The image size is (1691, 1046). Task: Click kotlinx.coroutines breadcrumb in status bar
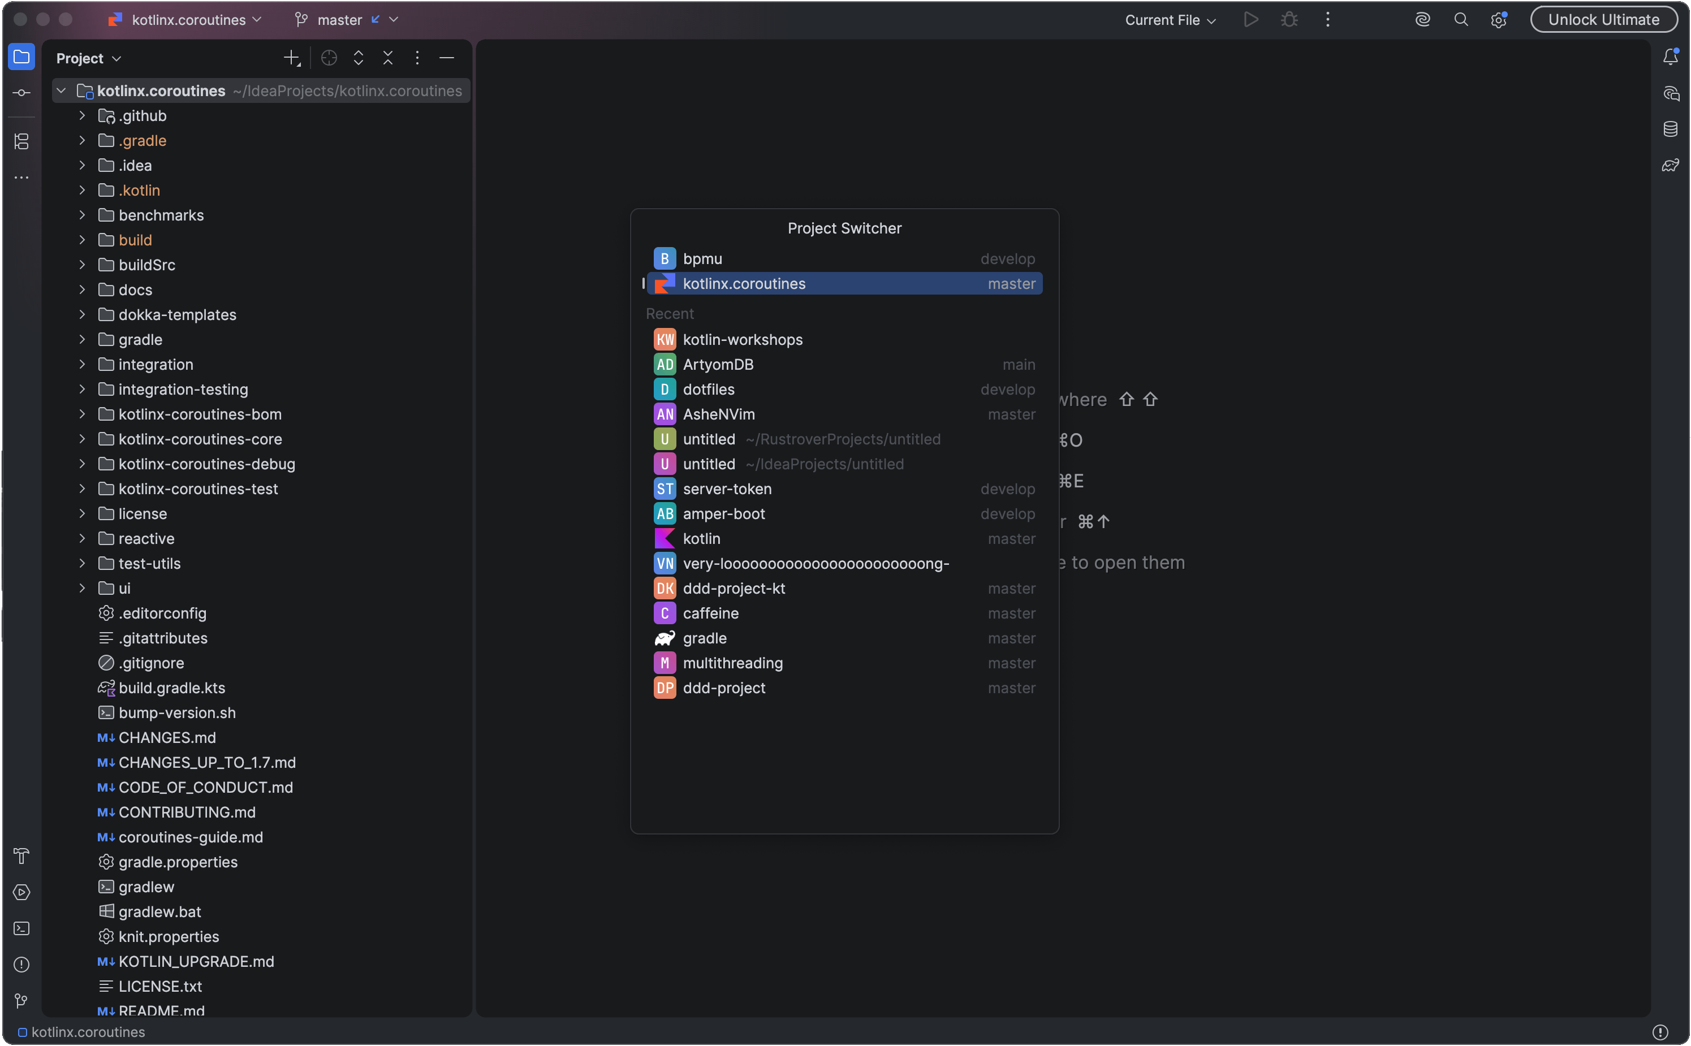(81, 1032)
